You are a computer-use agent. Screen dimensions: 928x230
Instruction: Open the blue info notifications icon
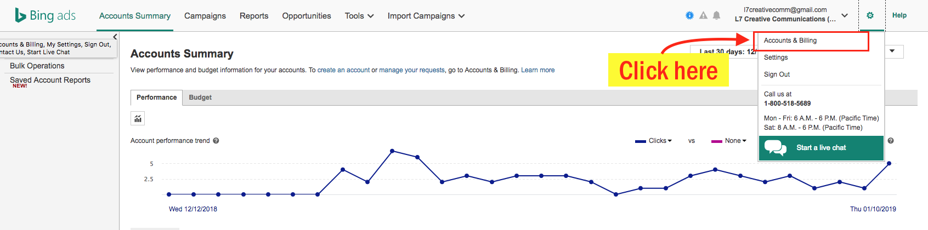click(x=689, y=15)
